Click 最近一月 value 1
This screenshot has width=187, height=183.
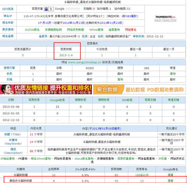pyautogui.click(x=169, y=55)
